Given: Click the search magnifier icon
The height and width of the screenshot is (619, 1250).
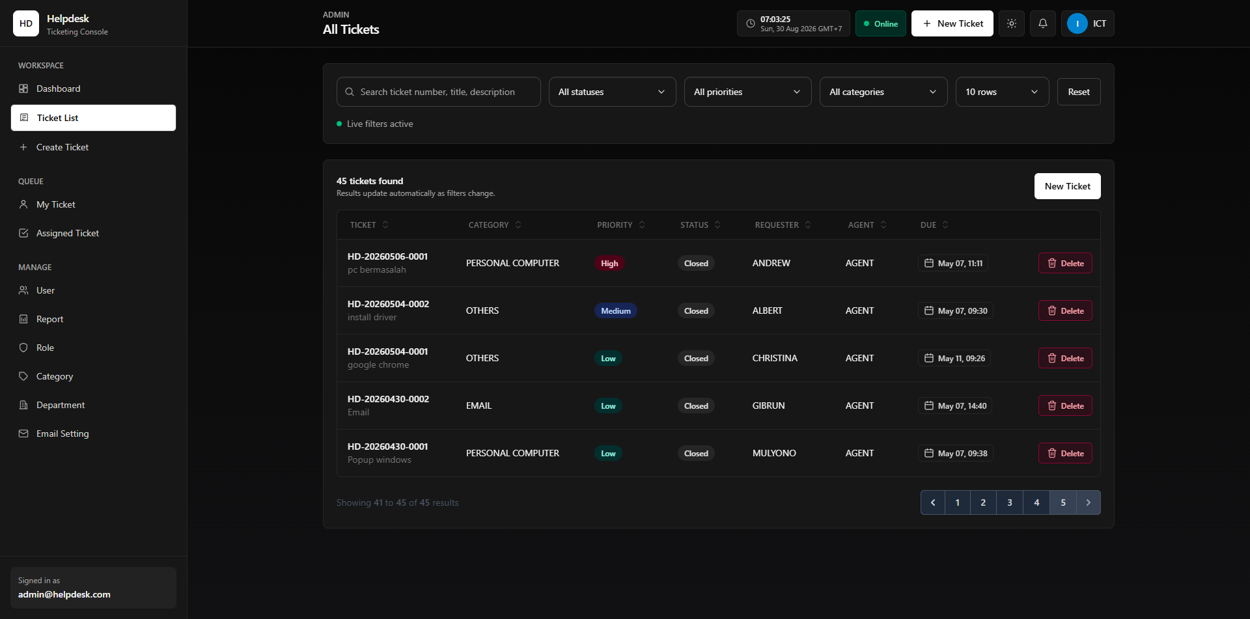Looking at the screenshot, I should pyautogui.click(x=350, y=92).
